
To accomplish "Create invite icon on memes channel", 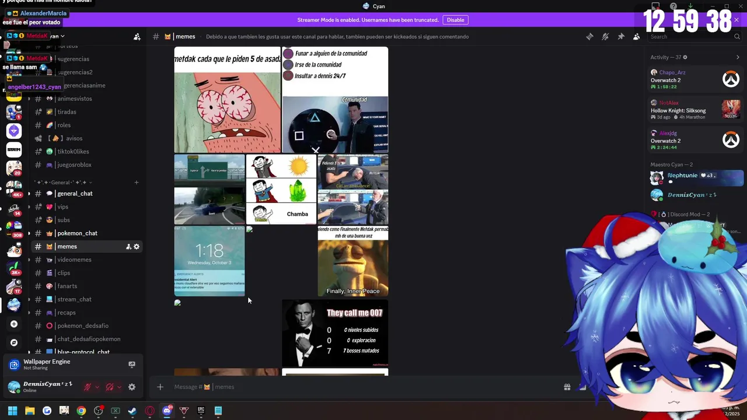I will click(x=128, y=247).
